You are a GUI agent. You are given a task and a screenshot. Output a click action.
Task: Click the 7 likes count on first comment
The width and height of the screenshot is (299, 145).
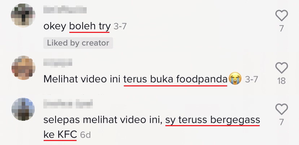(x=282, y=29)
